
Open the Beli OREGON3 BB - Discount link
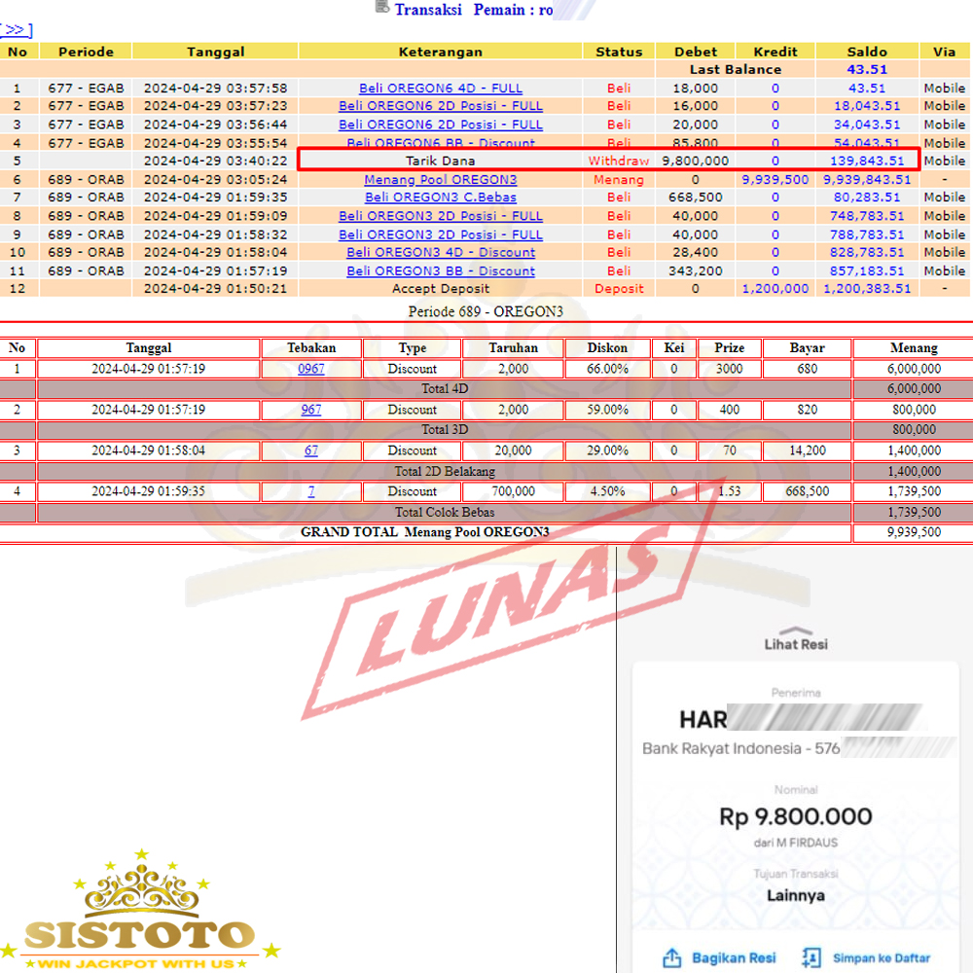[x=440, y=270]
